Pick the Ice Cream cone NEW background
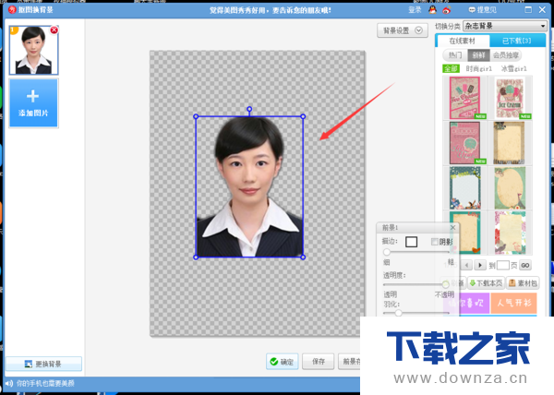 [x=510, y=98]
